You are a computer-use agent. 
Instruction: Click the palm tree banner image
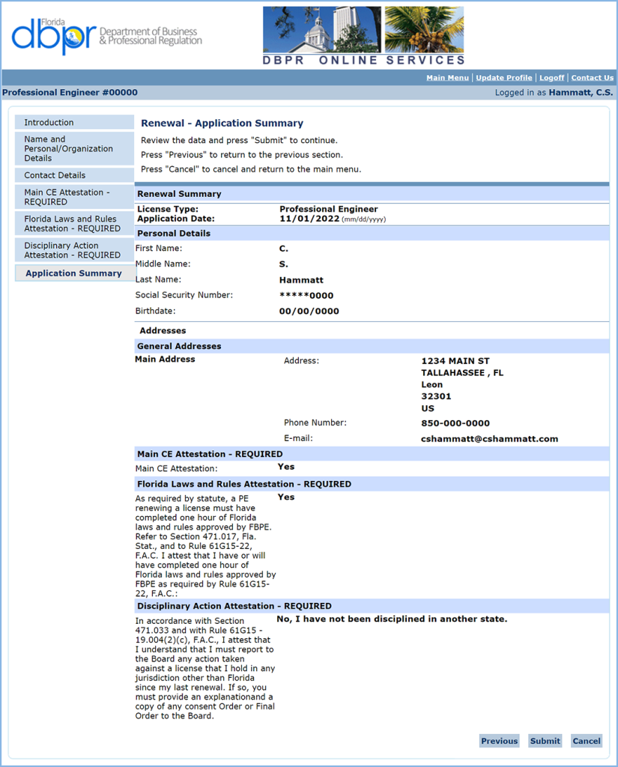[x=423, y=30]
